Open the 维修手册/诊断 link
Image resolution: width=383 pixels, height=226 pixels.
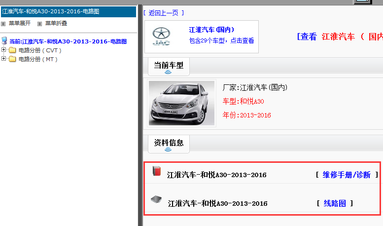(347, 175)
